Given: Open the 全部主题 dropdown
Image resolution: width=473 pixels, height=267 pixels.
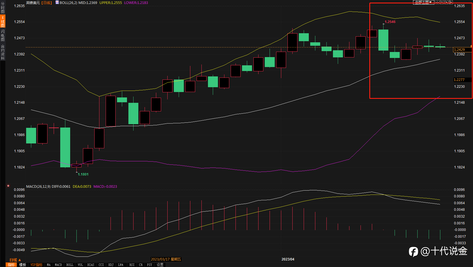Looking at the screenshot, I should pyautogui.click(x=423, y=2).
